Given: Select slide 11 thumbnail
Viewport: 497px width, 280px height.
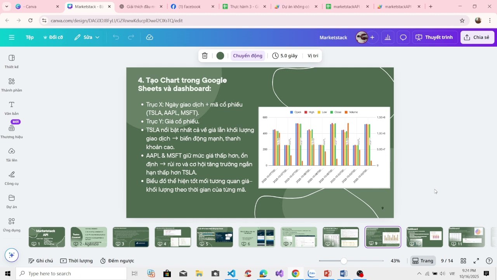Looking at the screenshot, I should click(467, 237).
